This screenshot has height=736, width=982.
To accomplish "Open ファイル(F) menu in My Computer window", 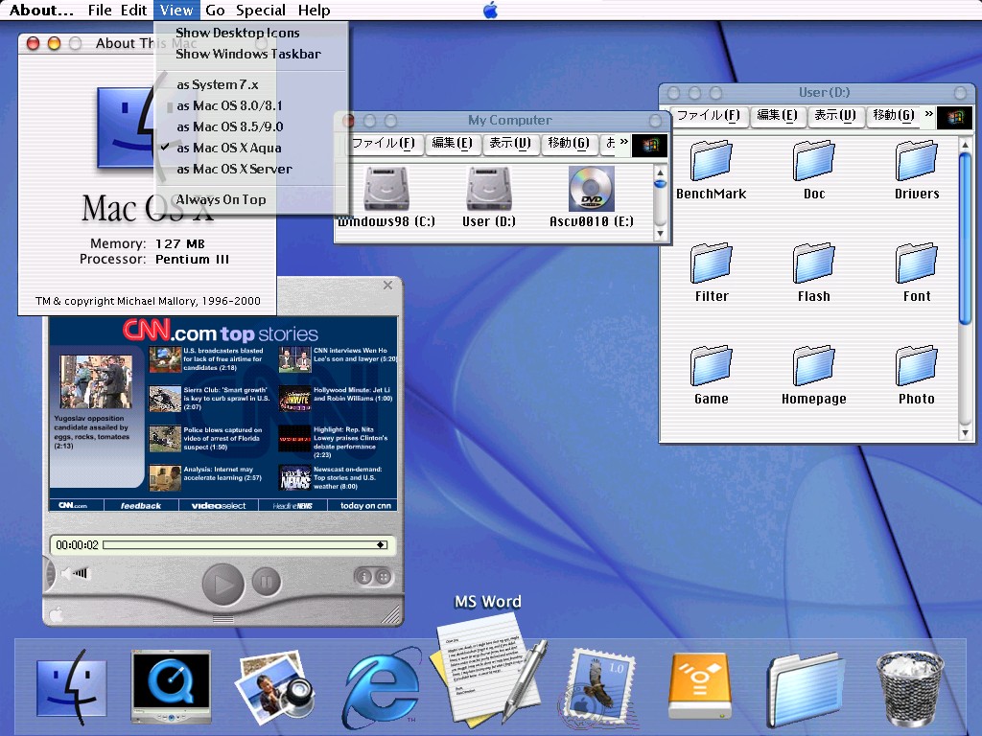I will point(384,144).
